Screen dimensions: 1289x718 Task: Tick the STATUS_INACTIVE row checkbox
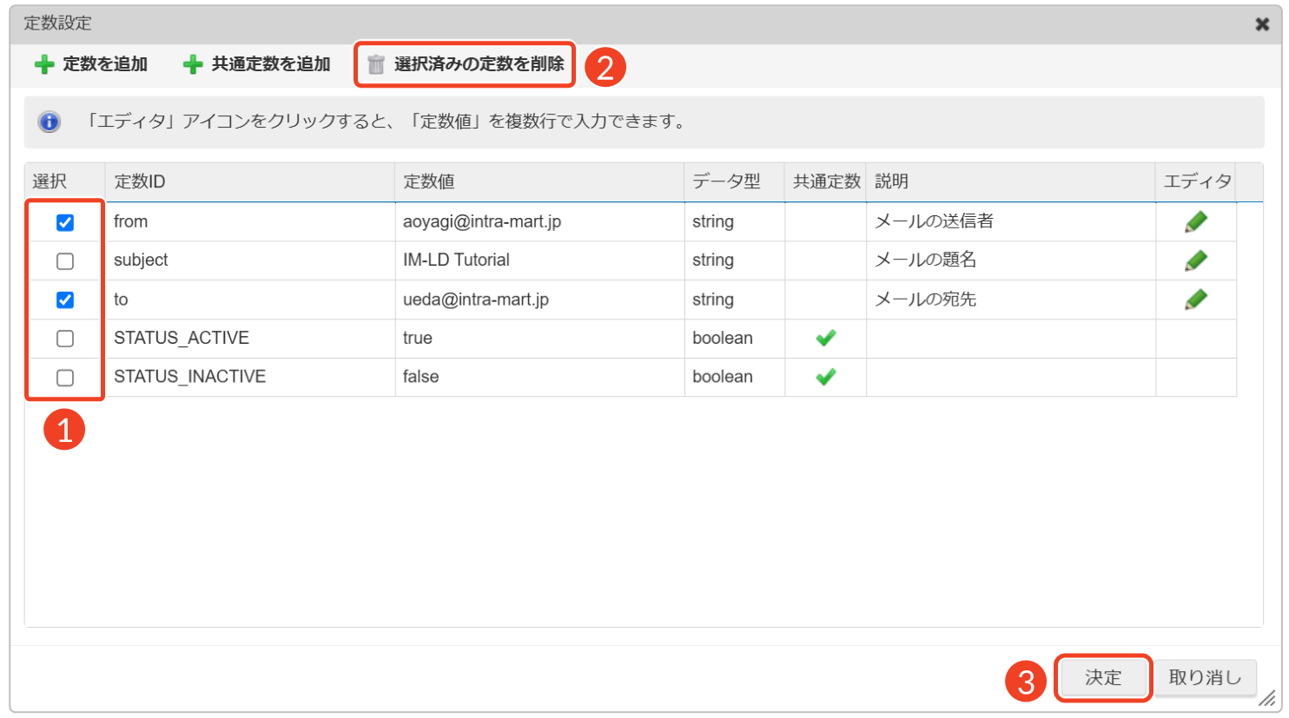(65, 378)
